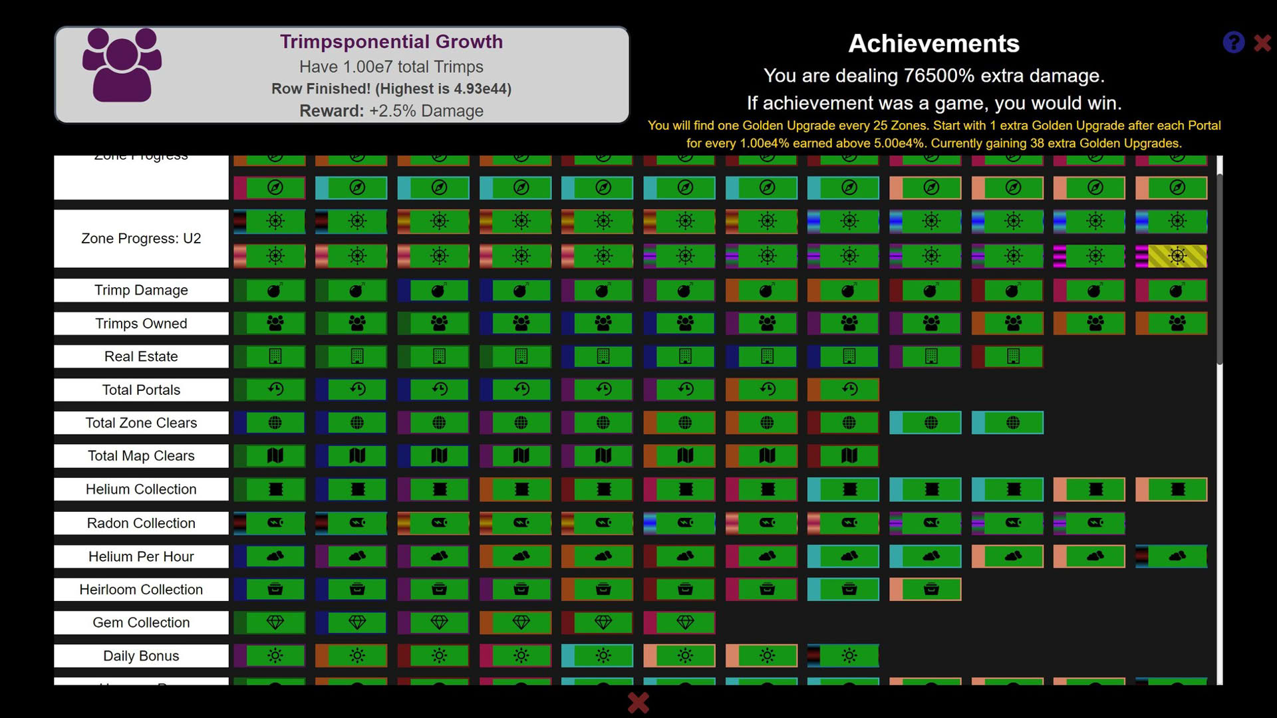
Task: Select first Trimps Owned group achievement
Action: [x=269, y=324]
